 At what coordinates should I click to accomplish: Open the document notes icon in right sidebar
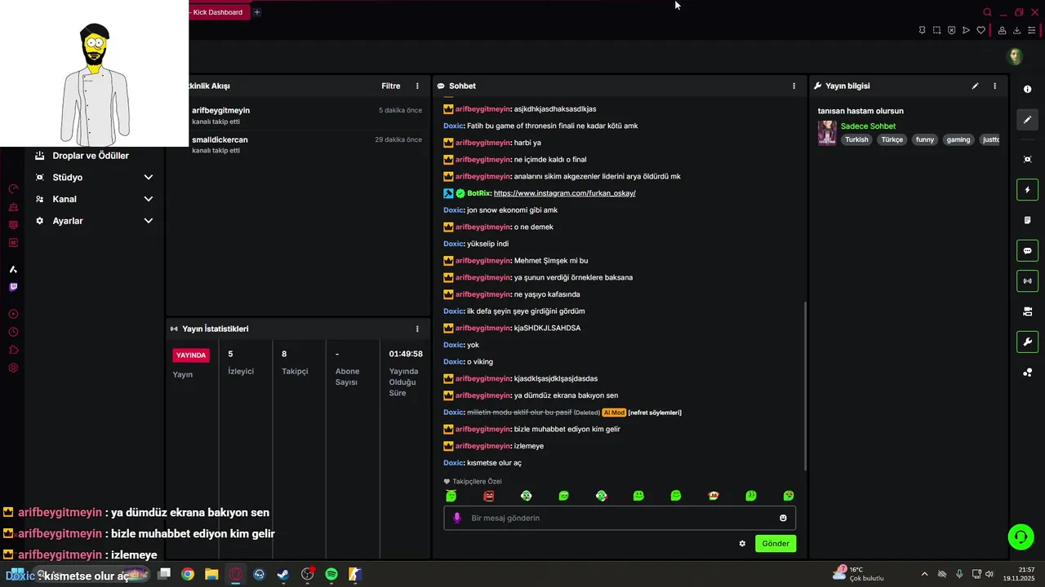pos(1027,220)
